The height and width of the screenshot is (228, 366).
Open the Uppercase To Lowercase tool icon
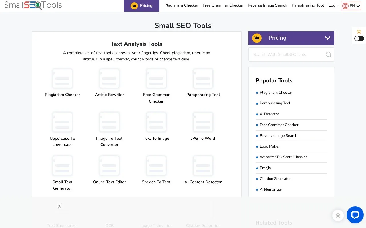click(x=62, y=122)
